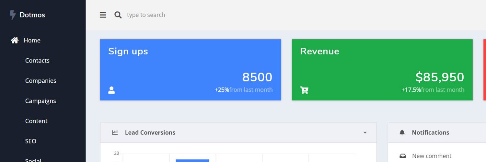Image resolution: width=486 pixels, height=162 pixels.
Task: Click the user icon in Sign ups card
Action: [x=111, y=90]
